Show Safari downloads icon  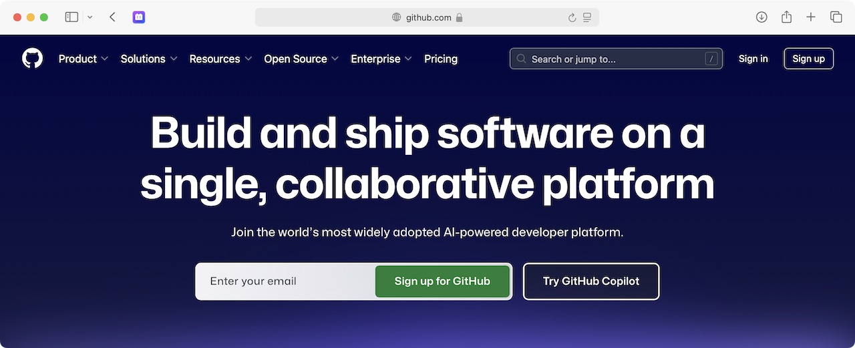[761, 17]
